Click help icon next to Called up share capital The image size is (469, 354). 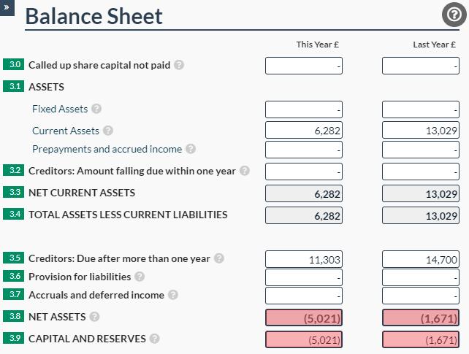click(180, 65)
